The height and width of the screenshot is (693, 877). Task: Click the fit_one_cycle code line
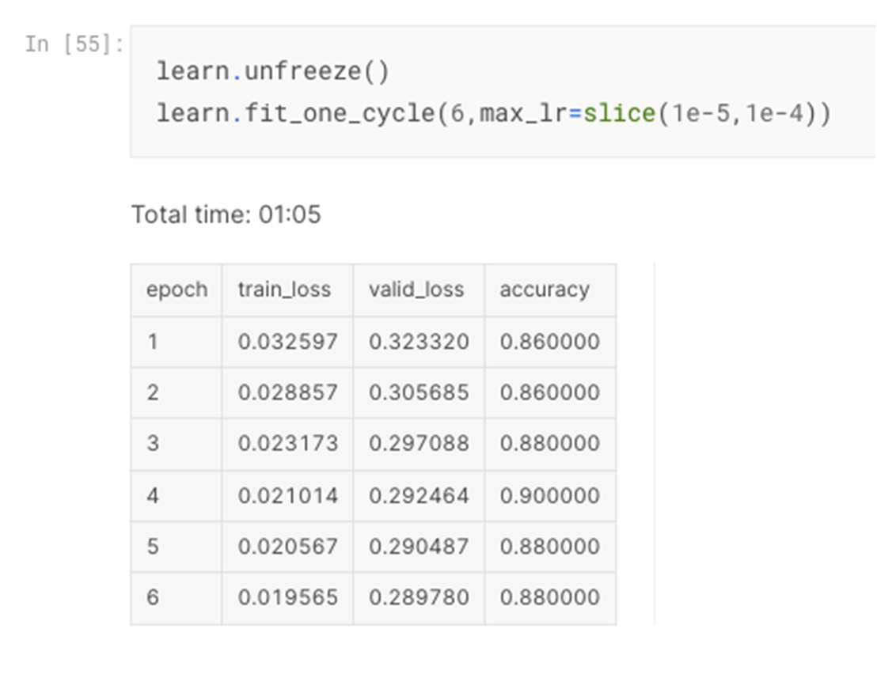(492, 114)
